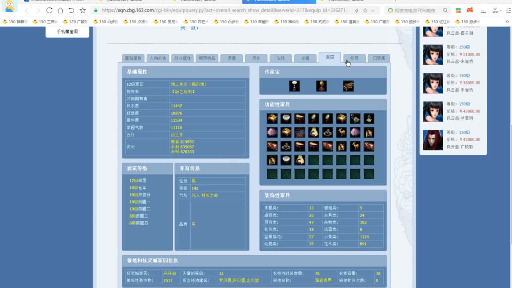Screen dimensions: 512x288
Task: Click the 花木类 count 891
Action: tap(363, 244)
